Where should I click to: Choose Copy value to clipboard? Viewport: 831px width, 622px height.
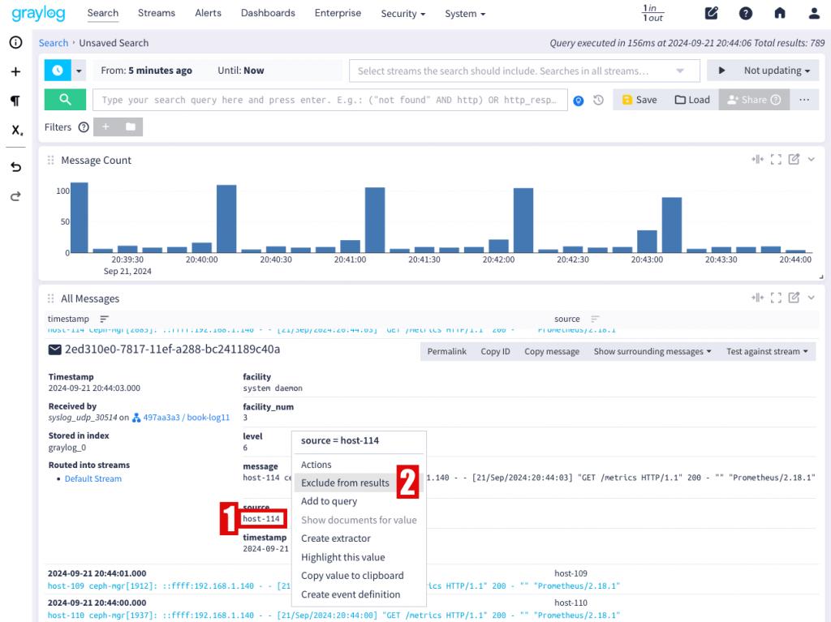(x=352, y=576)
